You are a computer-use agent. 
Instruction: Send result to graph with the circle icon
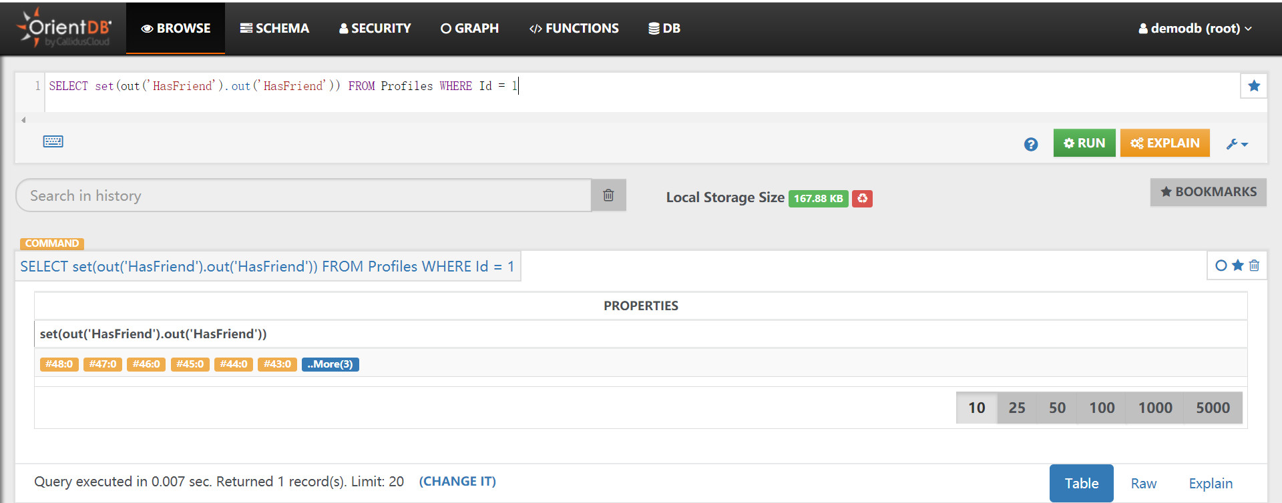click(x=1221, y=266)
